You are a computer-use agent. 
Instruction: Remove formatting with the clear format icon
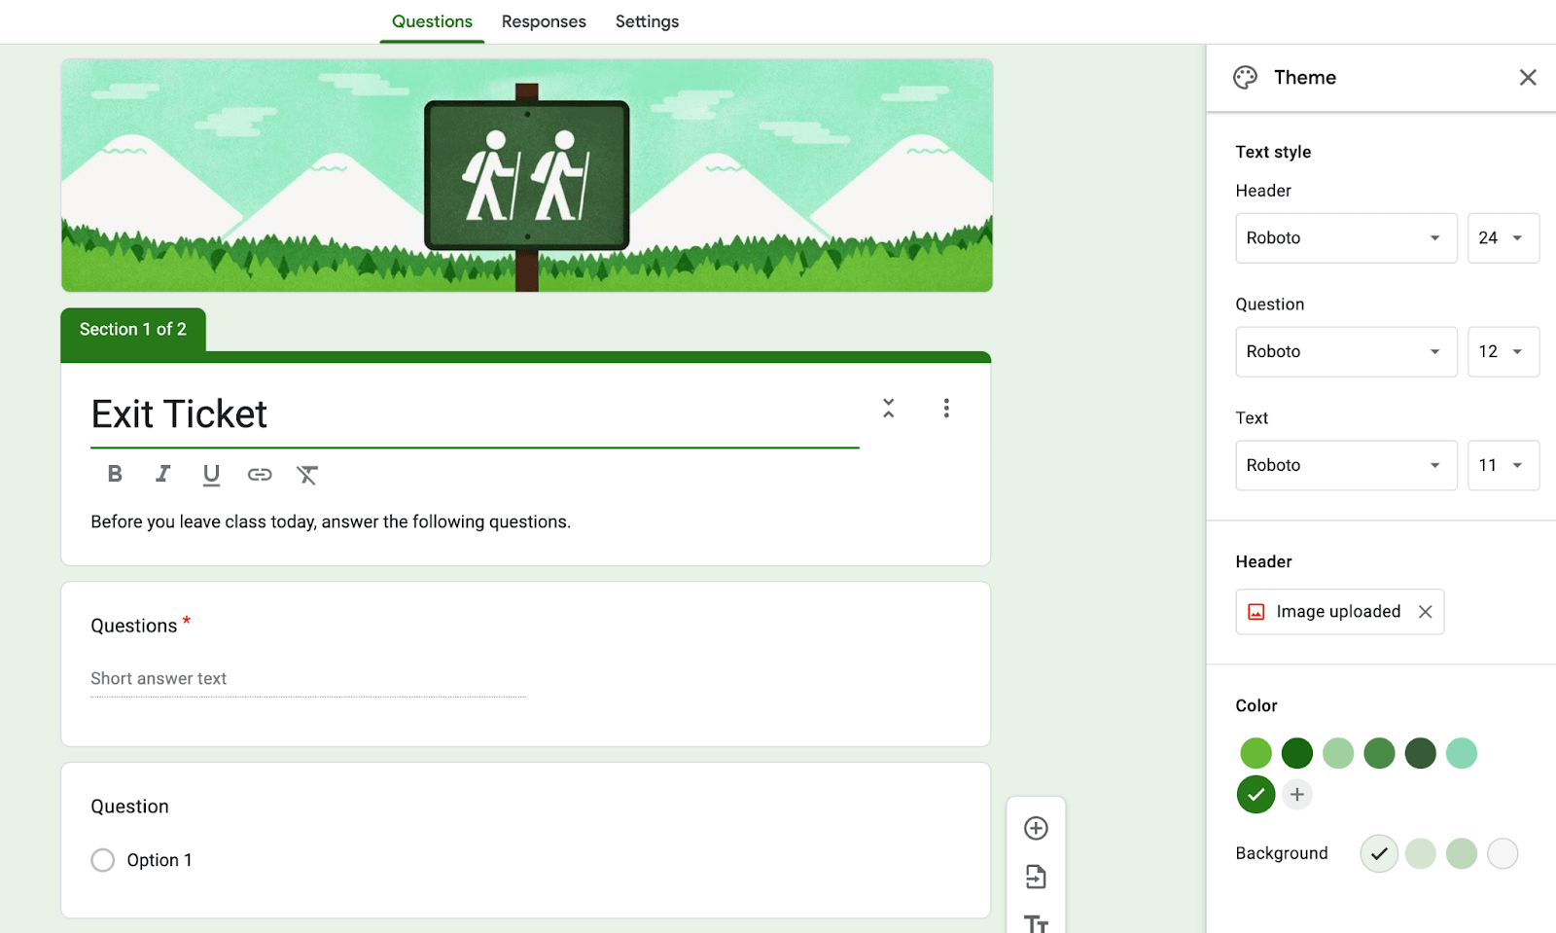point(307,474)
